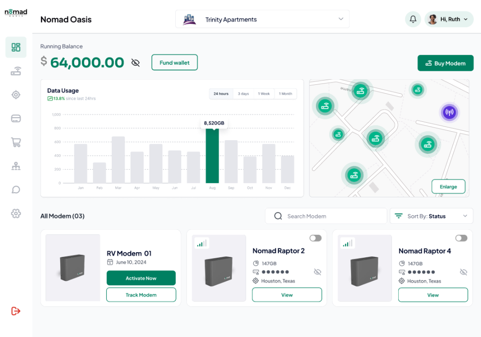Click the RV Modem 01 product image

[x=73, y=268]
